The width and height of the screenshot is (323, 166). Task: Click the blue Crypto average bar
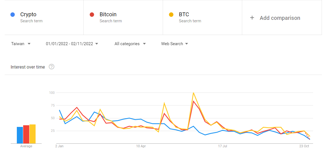point(20,135)
